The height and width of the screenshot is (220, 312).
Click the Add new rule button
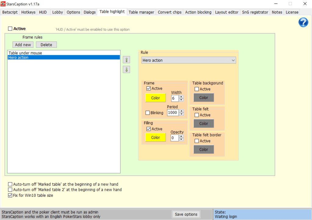[x=23, y=45]
